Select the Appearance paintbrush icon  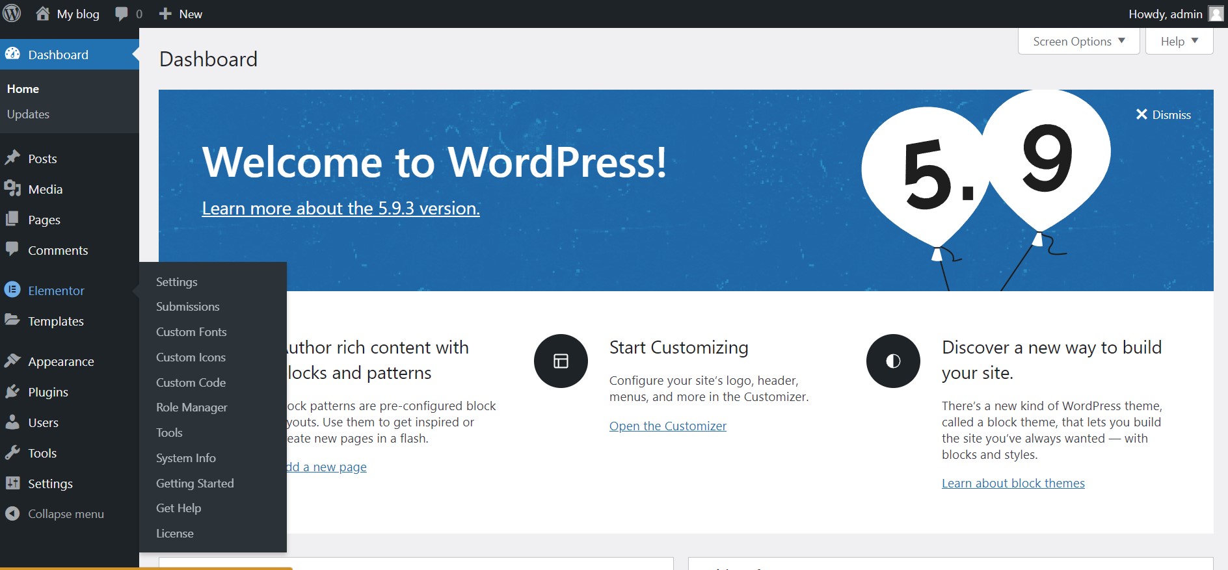(x=12, y=361)
